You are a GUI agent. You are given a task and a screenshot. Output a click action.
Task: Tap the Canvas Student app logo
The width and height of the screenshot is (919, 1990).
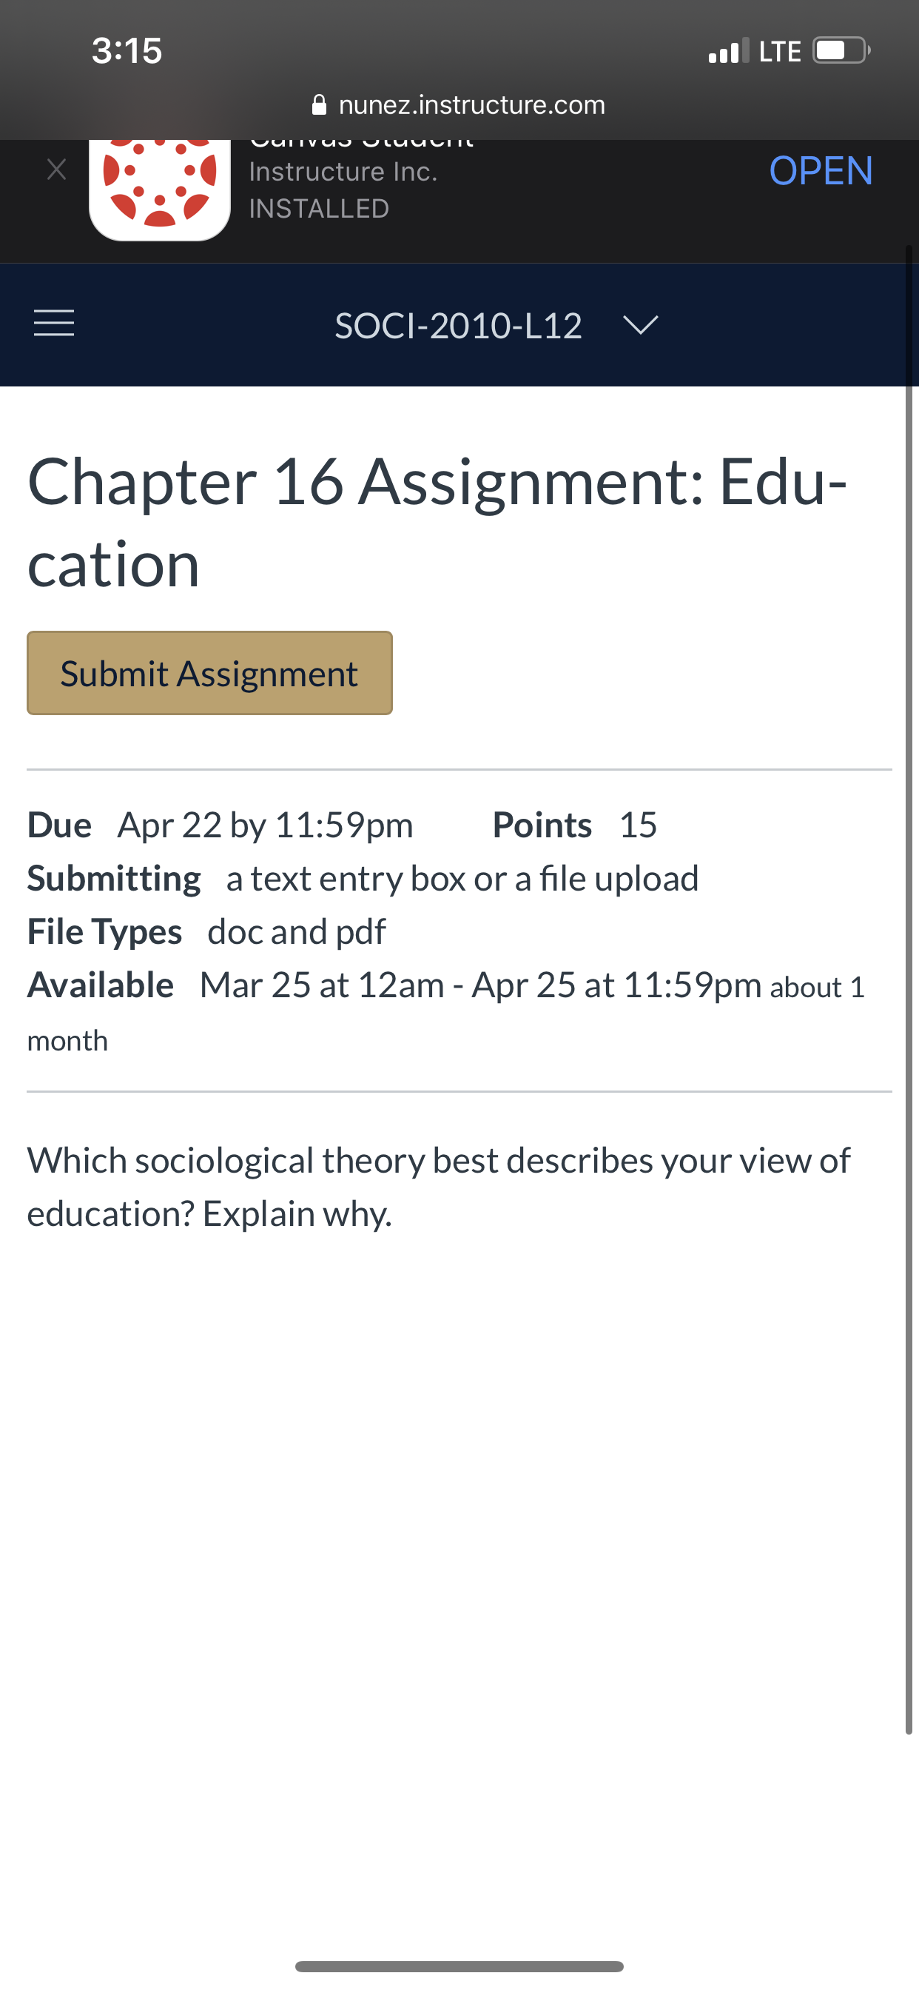pos(160,190)
